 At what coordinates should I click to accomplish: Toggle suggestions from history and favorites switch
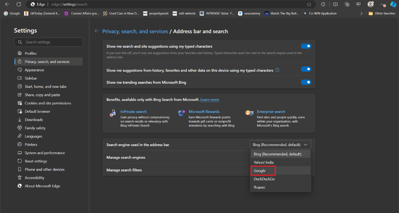(x=306, y=69)
